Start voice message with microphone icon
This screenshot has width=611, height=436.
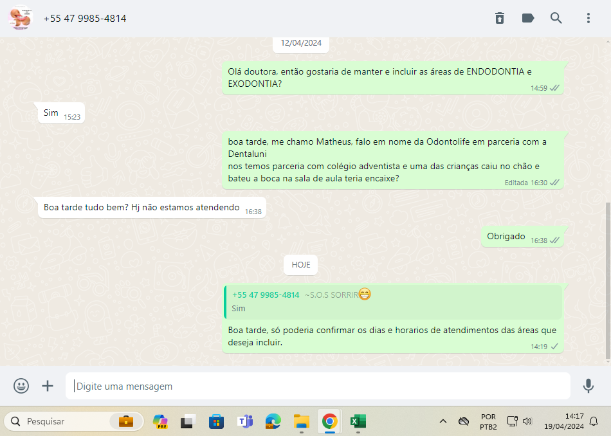[x=588, y=386]
